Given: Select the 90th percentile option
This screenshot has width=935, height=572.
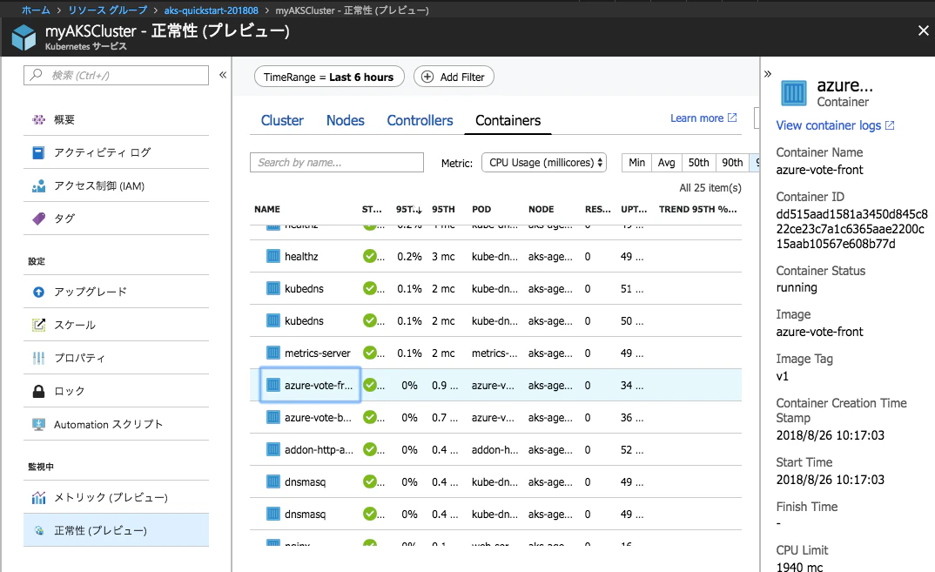Looking at the screenshot, I should click(x=732, y=163).
